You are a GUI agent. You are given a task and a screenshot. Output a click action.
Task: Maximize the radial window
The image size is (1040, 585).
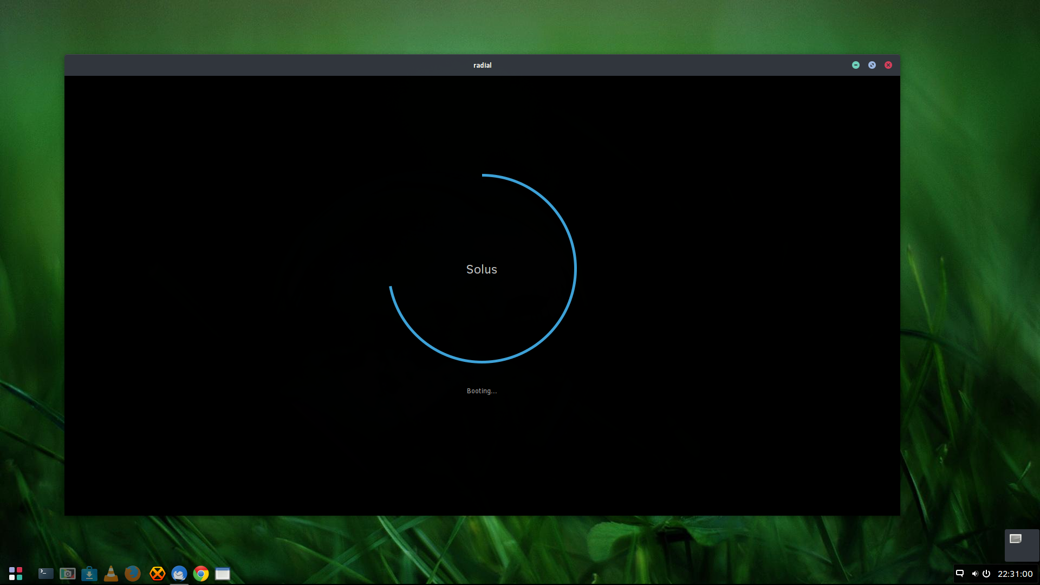(x=872, y=65)
